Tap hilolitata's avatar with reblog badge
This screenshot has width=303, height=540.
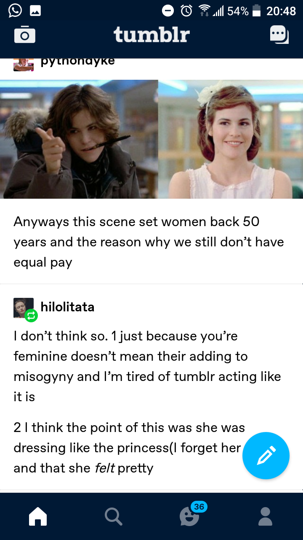click(24, 309)
